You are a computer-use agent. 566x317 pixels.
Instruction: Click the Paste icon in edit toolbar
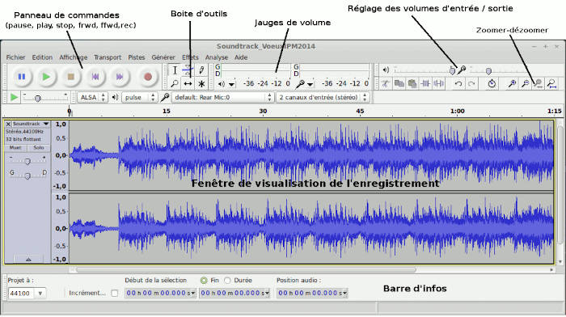(412, 84)
